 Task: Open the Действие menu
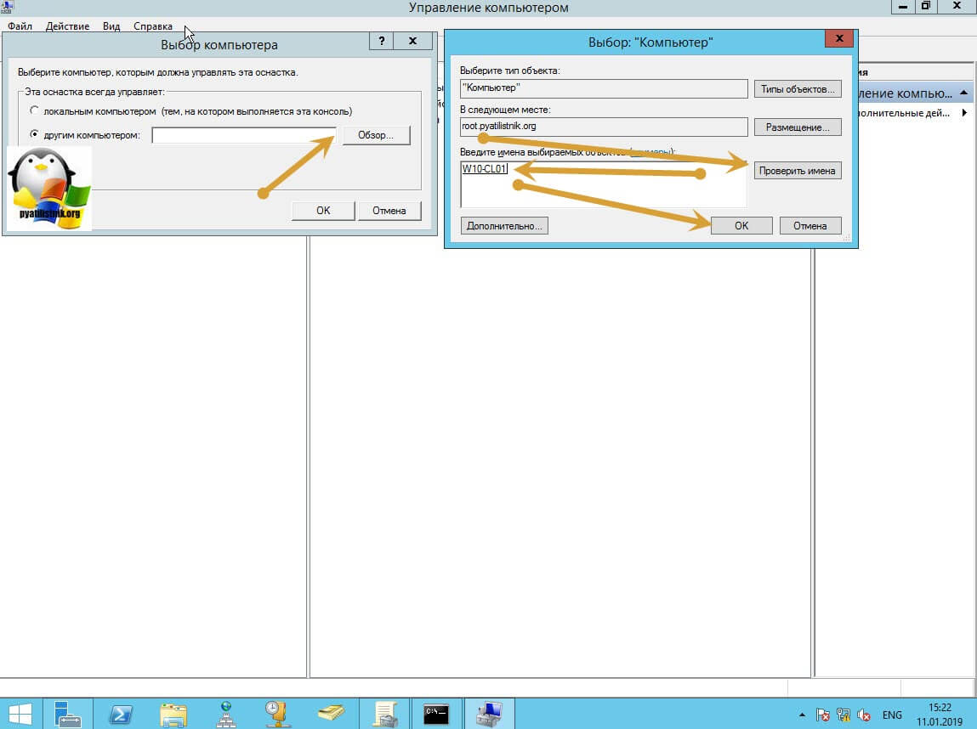67,26
